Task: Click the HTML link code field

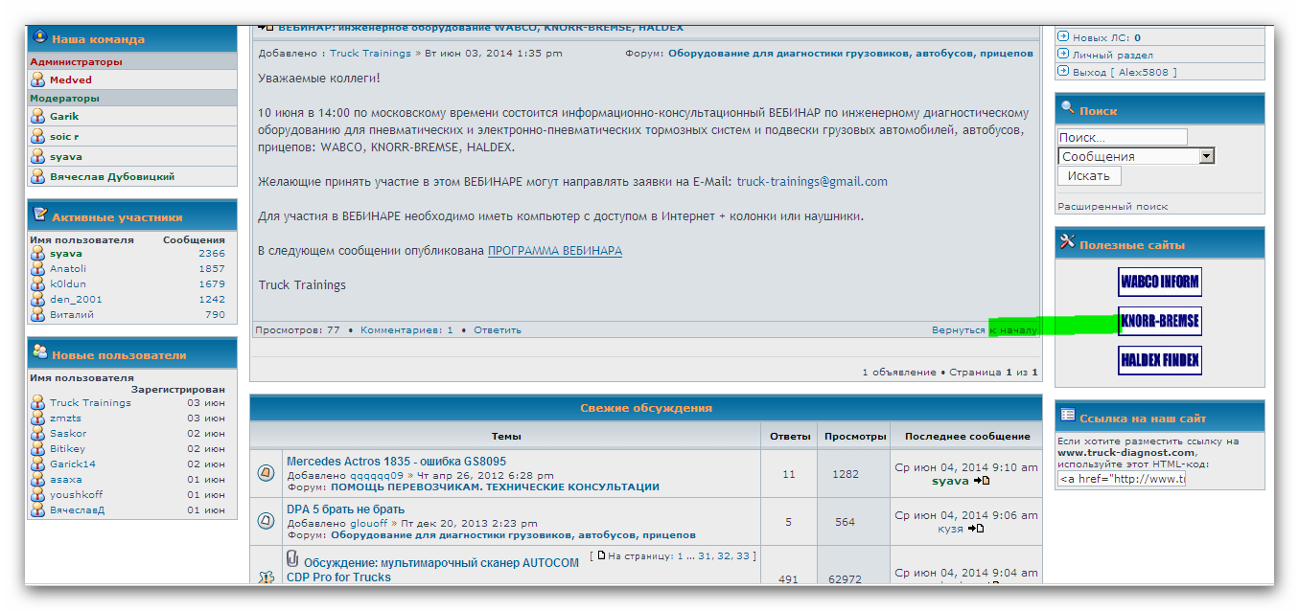Action: pos(1122,479)
